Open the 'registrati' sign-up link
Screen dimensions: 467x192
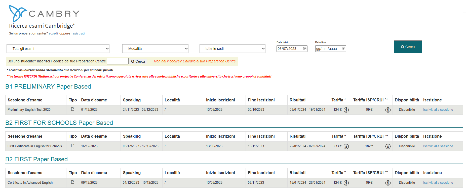click(x=78, y=33)
